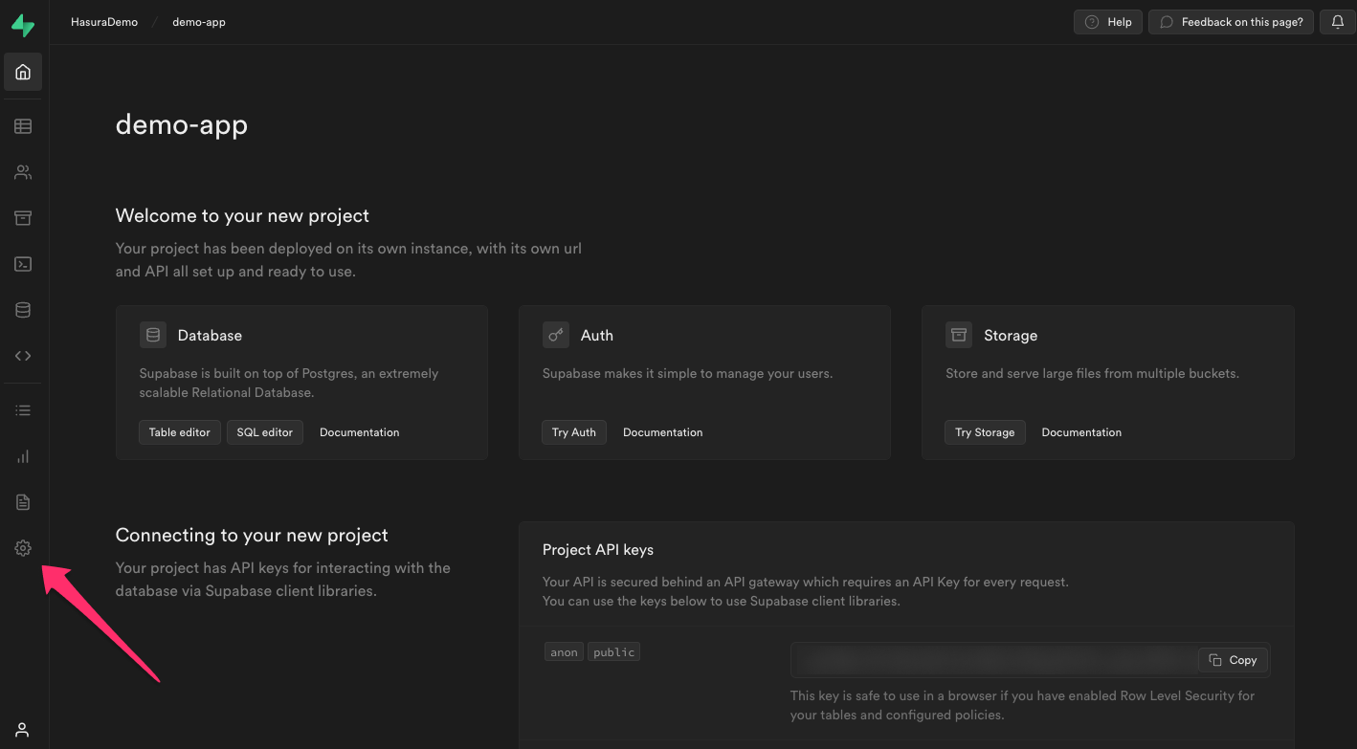Open the Table Editor from the sidebar
This screenshot has width=1357, height=749.
22,125
